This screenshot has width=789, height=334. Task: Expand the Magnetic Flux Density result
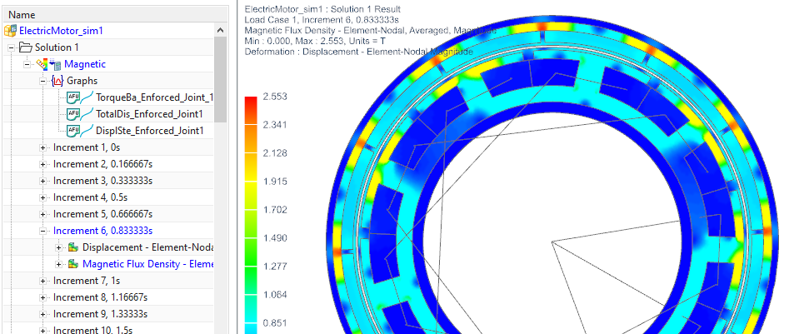(x=58, y=264)
